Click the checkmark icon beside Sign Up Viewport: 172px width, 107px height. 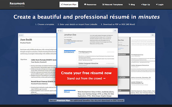[x=142, y=4]
